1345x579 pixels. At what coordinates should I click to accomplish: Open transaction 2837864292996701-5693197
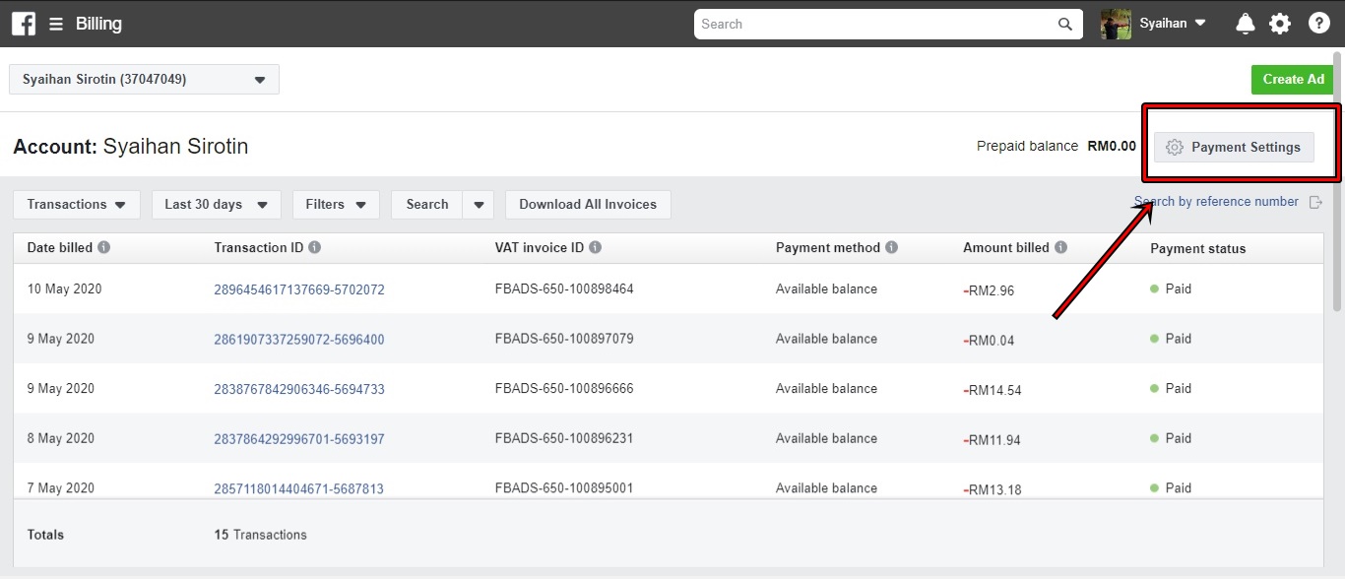click(299, 439)
